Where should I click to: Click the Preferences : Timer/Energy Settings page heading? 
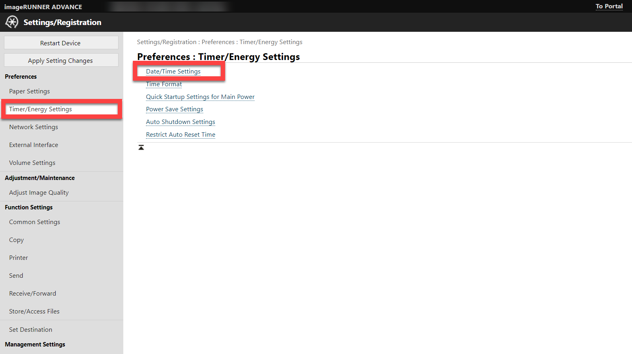click(218, 57)
